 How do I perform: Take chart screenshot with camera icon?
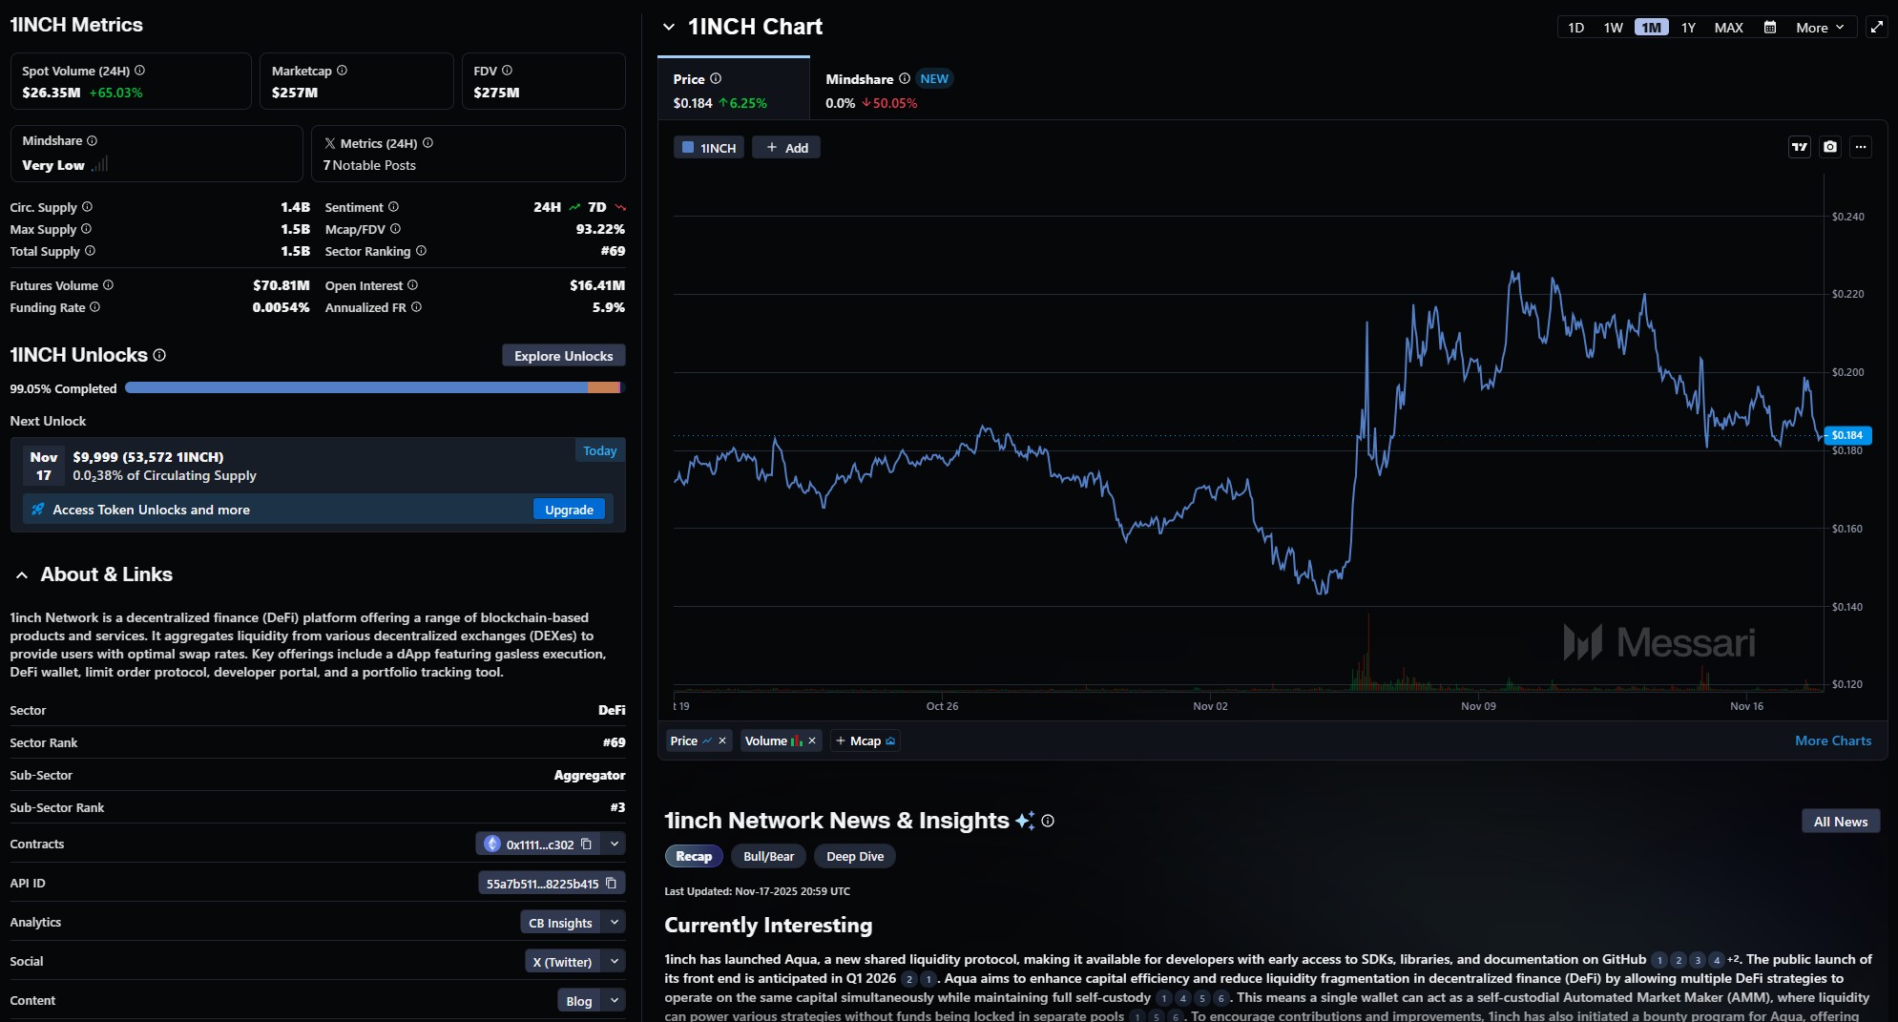[1830, 147]
